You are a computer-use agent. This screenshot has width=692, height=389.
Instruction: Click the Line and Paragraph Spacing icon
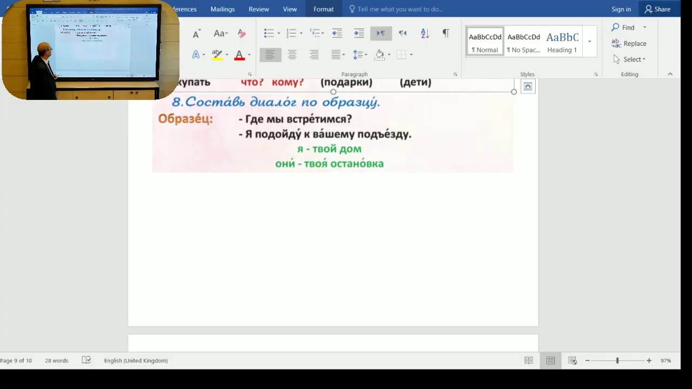(357, 55)
